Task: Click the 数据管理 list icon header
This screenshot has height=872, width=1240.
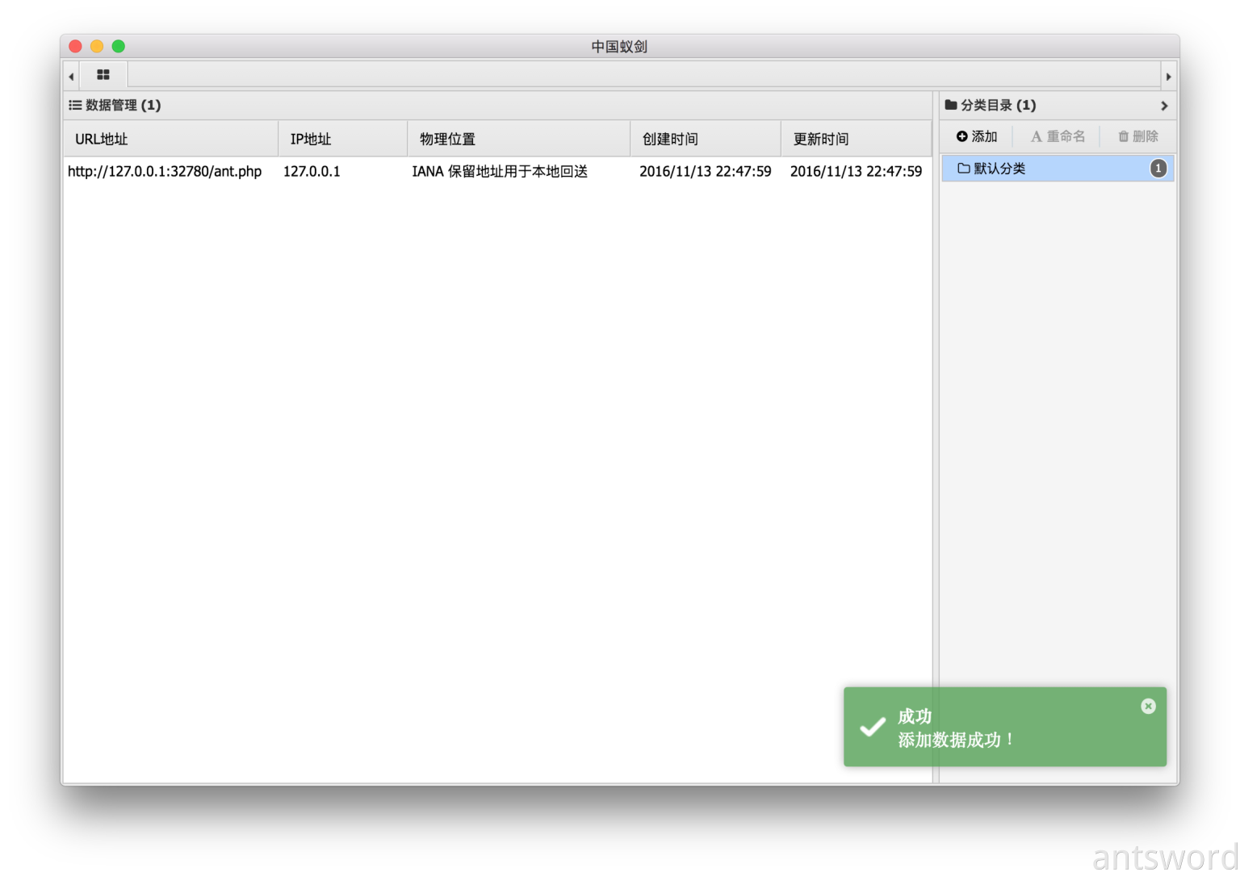Action: pyautogui.click(x=75, y=106)
